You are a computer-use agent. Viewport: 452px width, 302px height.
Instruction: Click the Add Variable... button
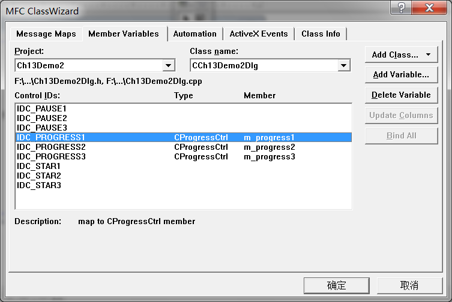coord(401,75)
